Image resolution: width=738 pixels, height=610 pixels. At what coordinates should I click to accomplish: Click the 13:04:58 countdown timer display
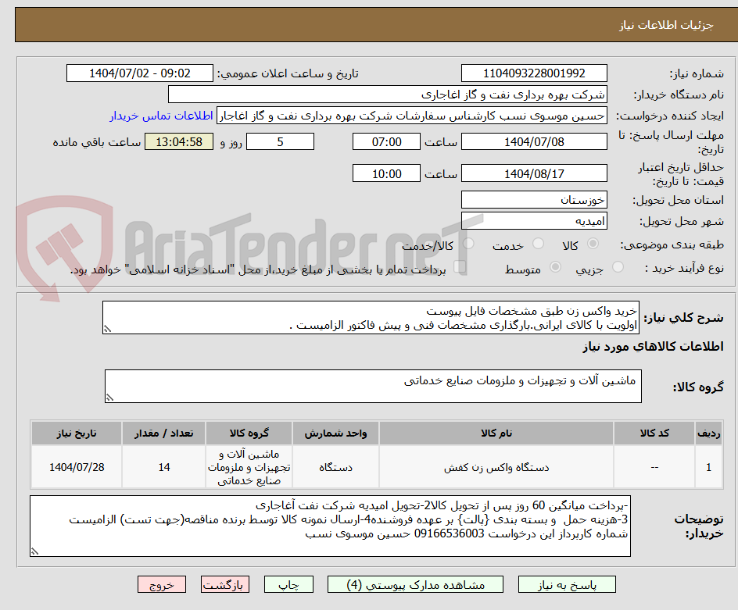[178, 143]
